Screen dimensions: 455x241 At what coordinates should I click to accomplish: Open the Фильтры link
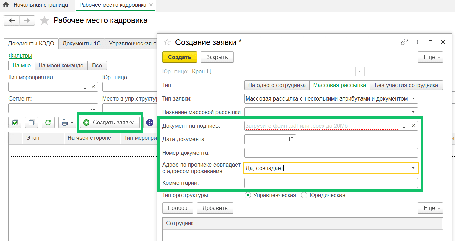coord(20,56)
